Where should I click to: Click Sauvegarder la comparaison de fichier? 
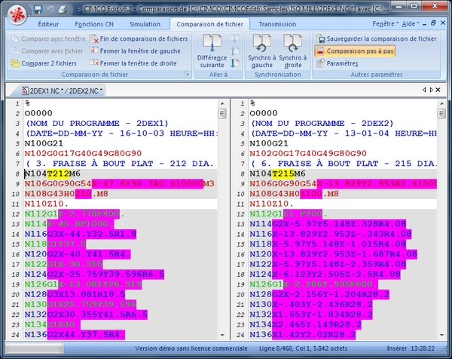pos(376,38)
